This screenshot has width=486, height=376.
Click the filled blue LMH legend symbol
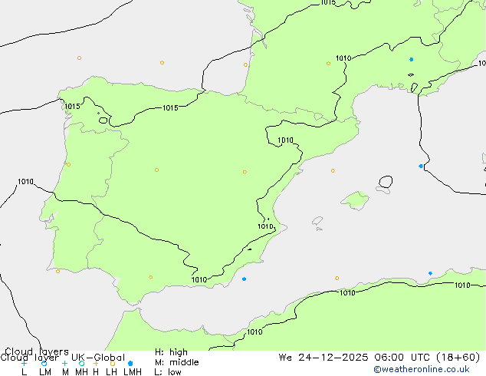130,363
